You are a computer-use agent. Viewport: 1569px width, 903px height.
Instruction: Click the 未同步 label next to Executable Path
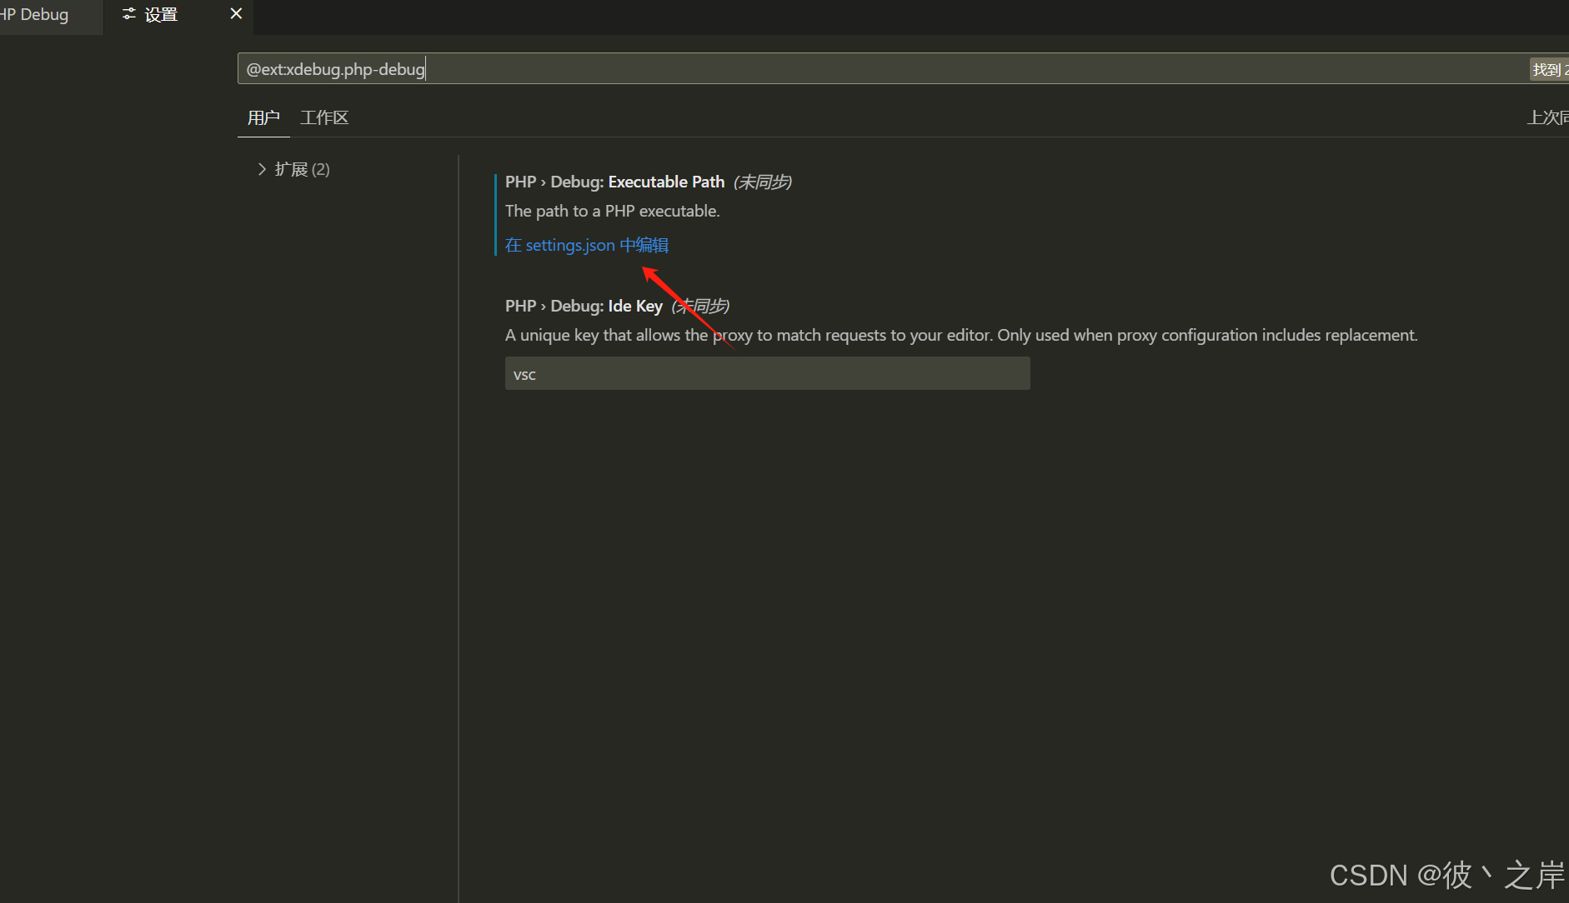pos(761,182)
